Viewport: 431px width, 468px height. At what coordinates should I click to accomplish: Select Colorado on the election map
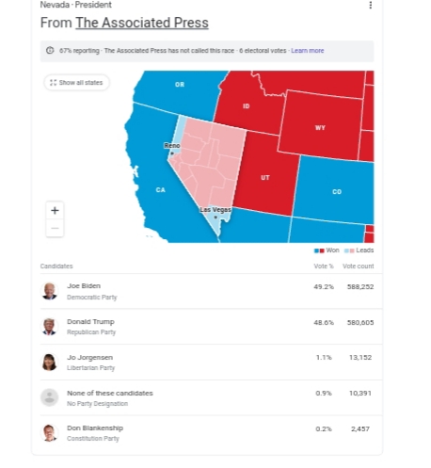coord(336,190)
